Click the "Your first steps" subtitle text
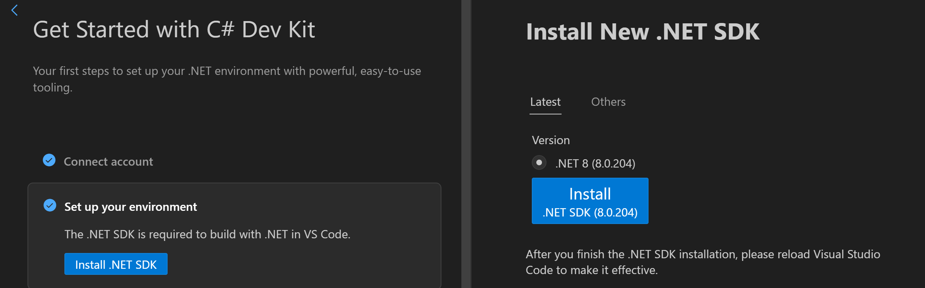925x288 pixels. coord(227,71)
